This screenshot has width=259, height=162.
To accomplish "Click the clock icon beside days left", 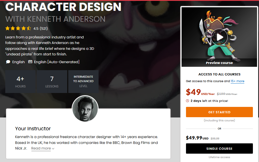I will click(x=188, y=101).
